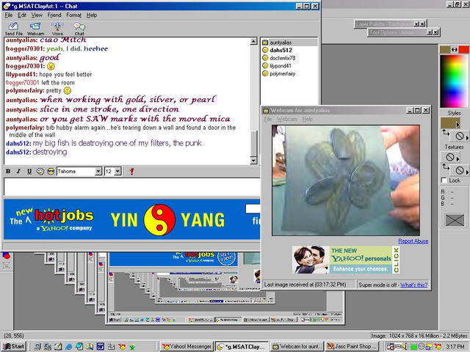
Task: Click the taskbar clock showing 3:17 PM
Action: click(455, 346)
